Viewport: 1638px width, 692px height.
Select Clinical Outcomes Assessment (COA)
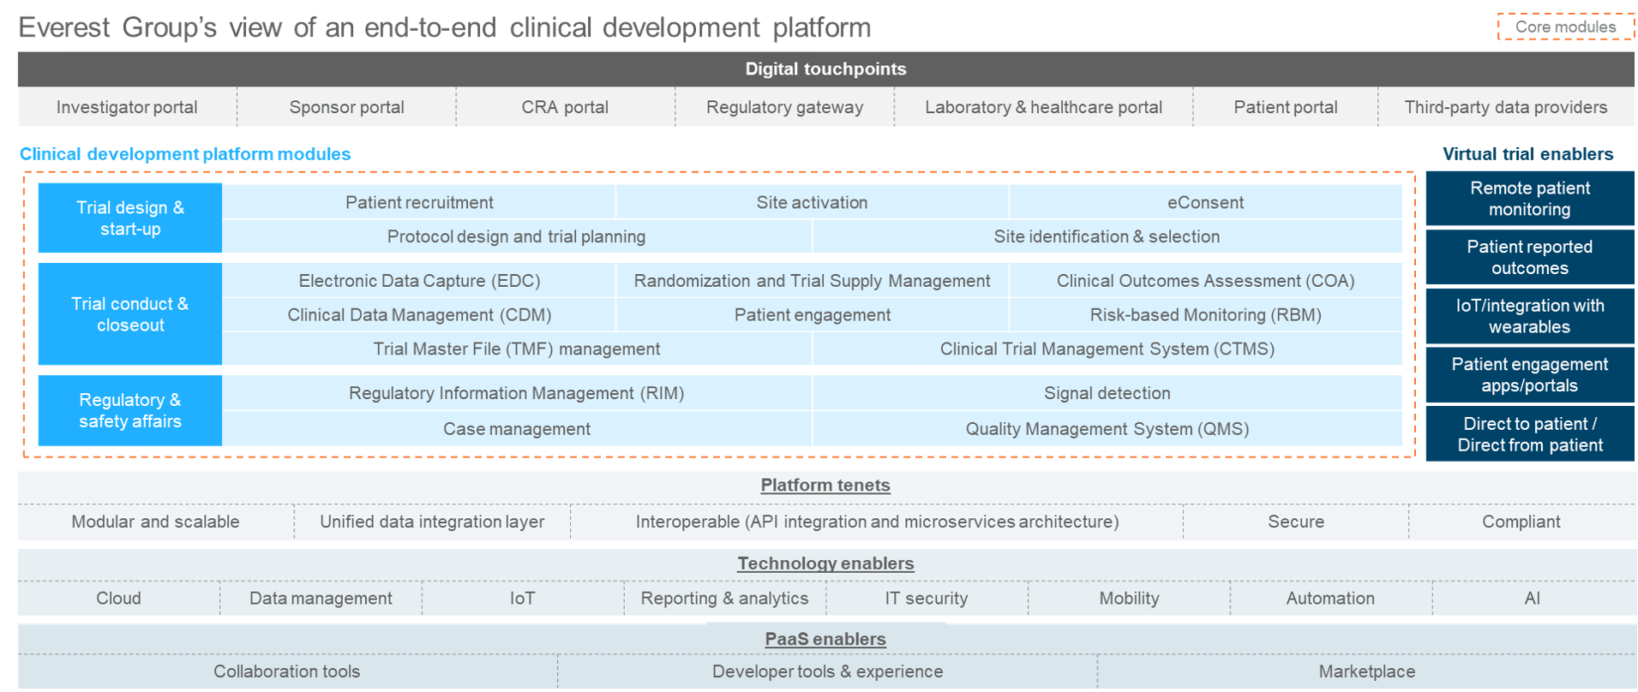[x=1205, y=281]
